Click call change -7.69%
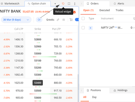 click(x=7, y=98)
